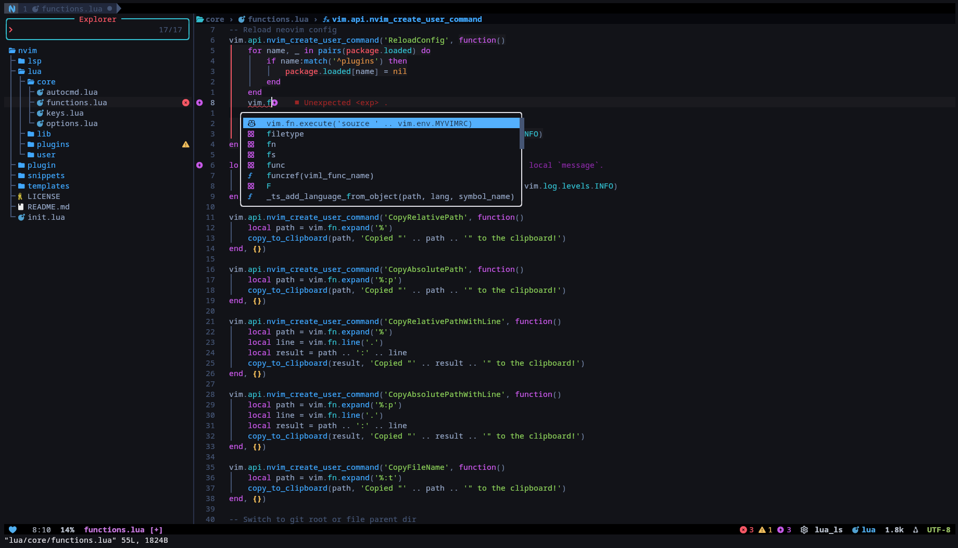The width and height of the screenshot is (958, 548).
Task: Select F completion item
Action: click(381, 186)
